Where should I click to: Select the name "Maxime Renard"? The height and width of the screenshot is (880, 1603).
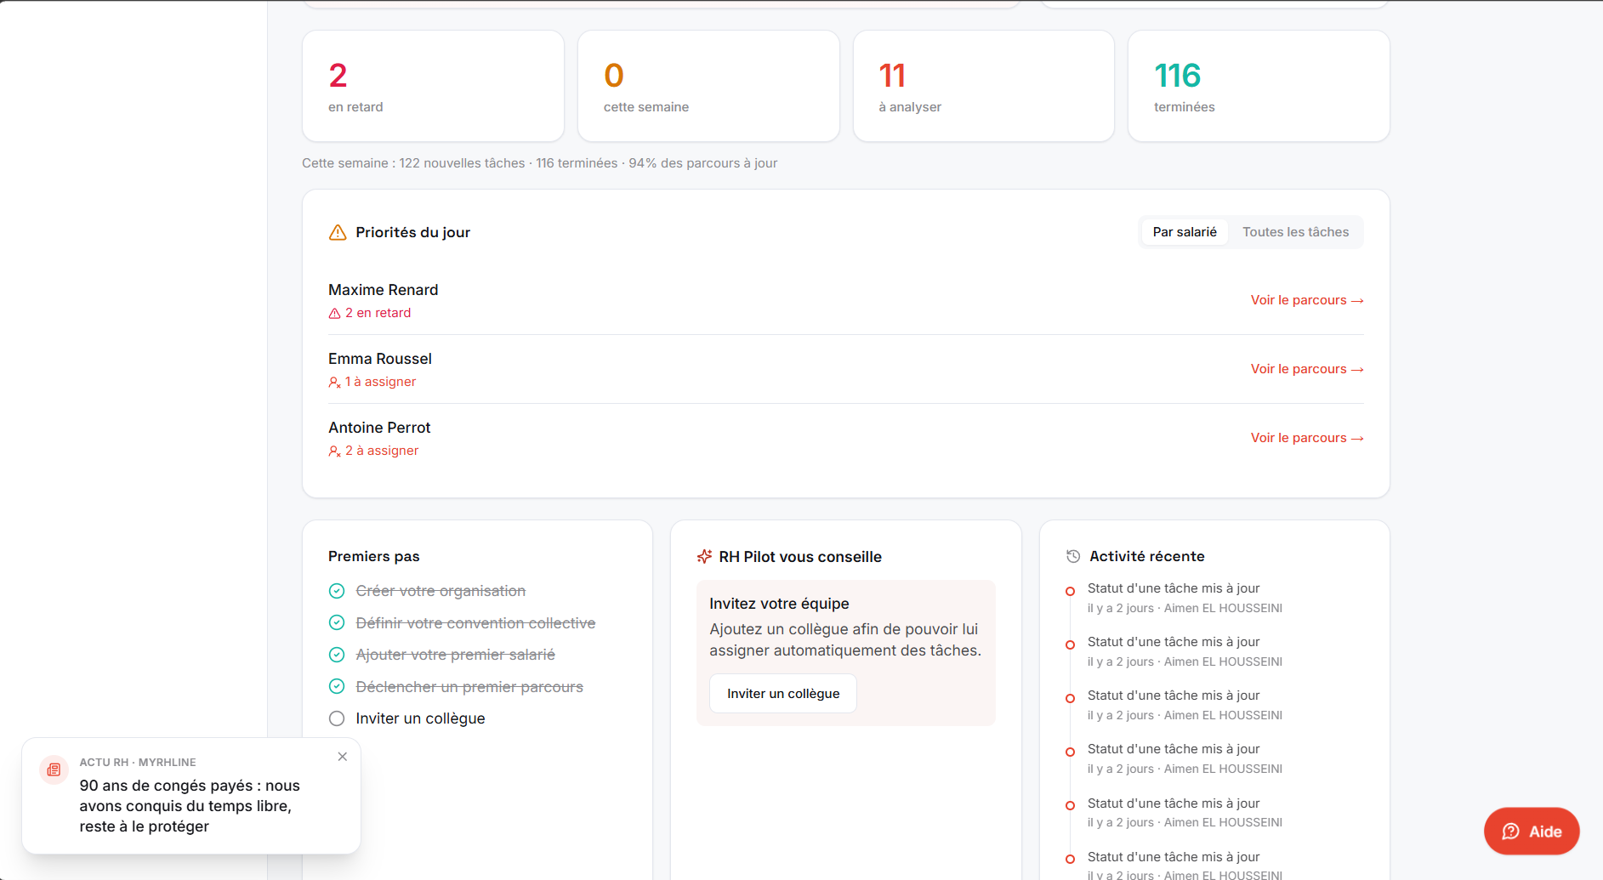[384, 290]
